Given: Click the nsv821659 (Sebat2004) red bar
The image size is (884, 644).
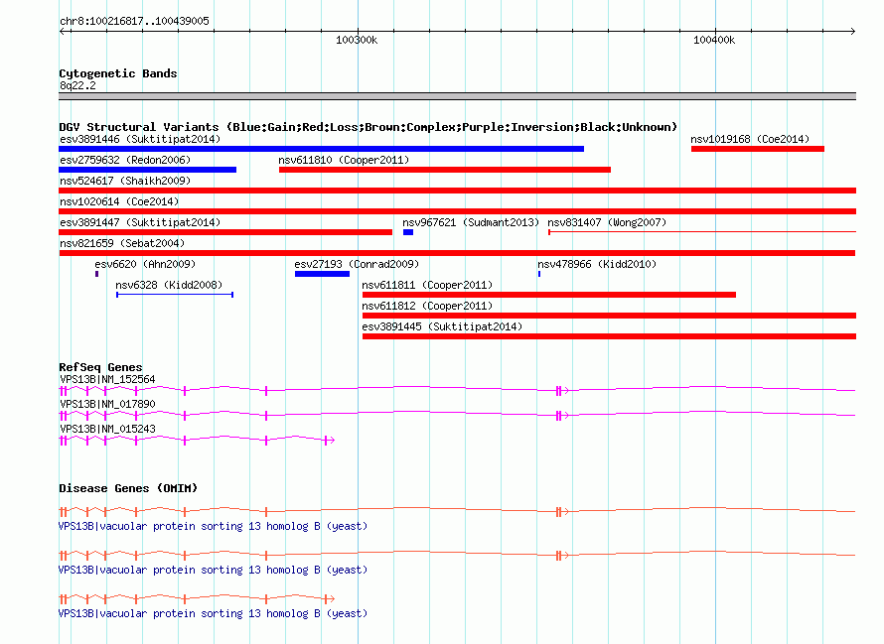Looking at the screenshot, I should pos(457,253).
